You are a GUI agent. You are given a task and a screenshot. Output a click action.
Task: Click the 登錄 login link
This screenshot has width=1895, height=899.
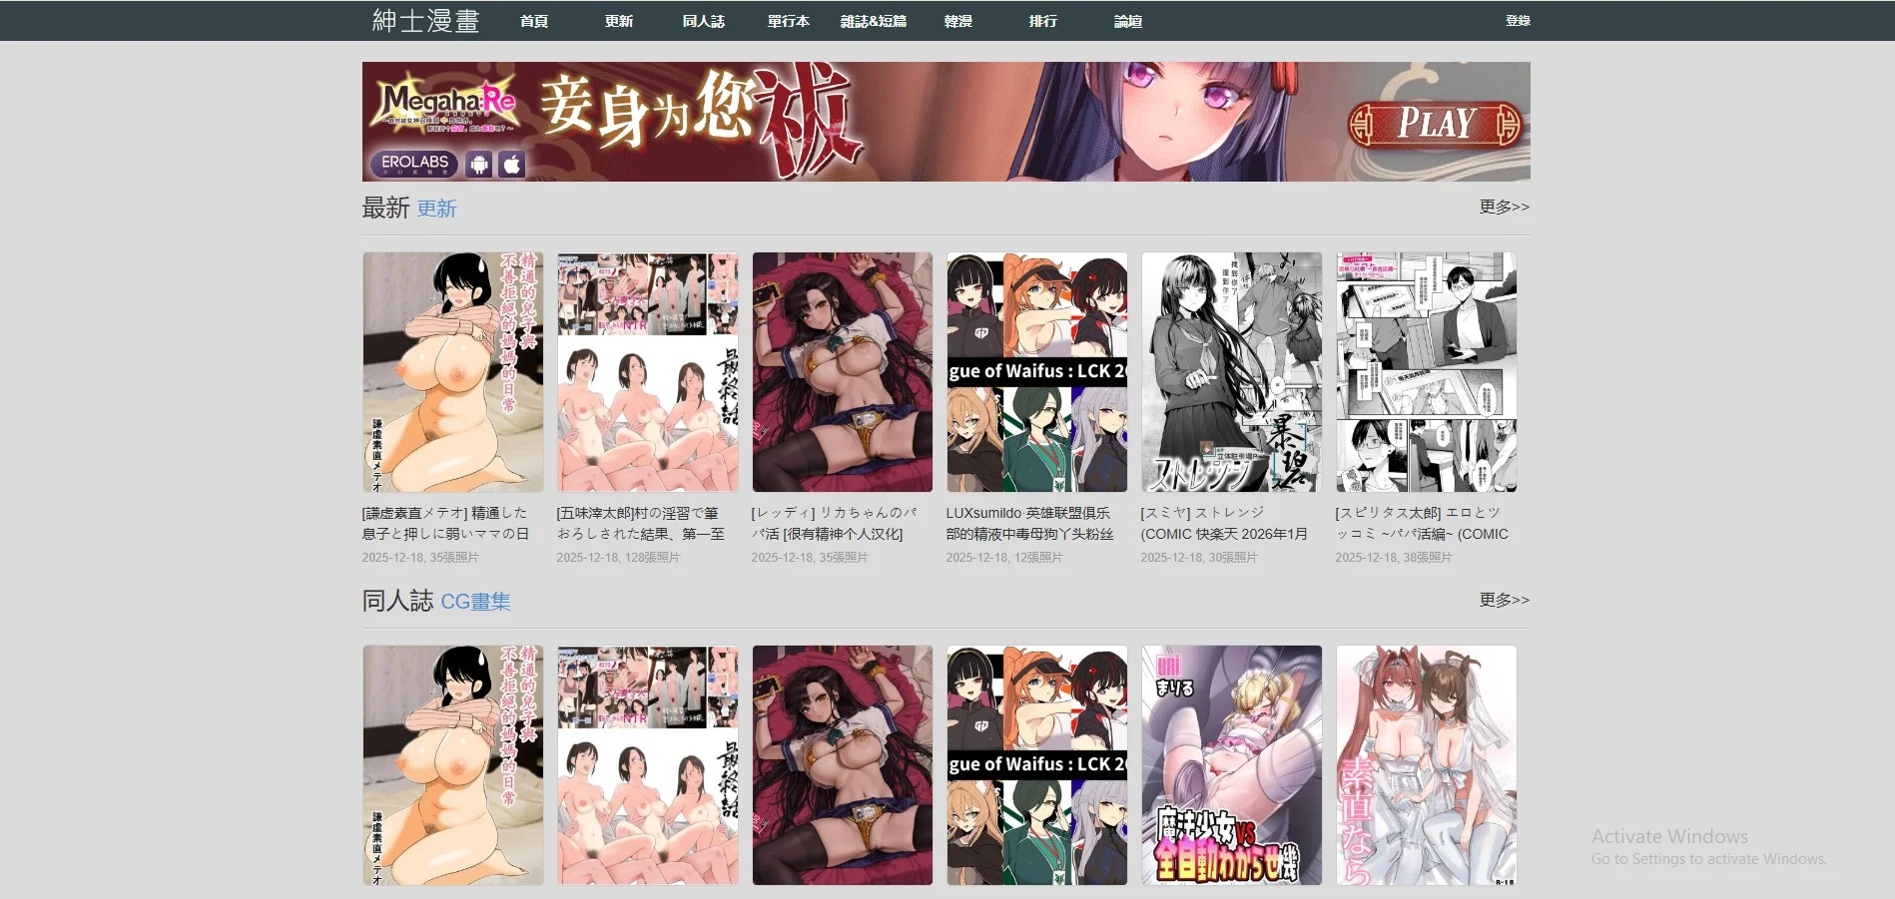tap(1516, 20)
